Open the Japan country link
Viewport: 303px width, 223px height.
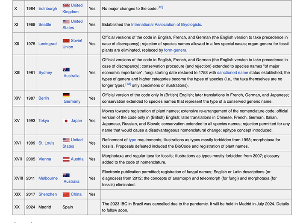coord(76,121)
